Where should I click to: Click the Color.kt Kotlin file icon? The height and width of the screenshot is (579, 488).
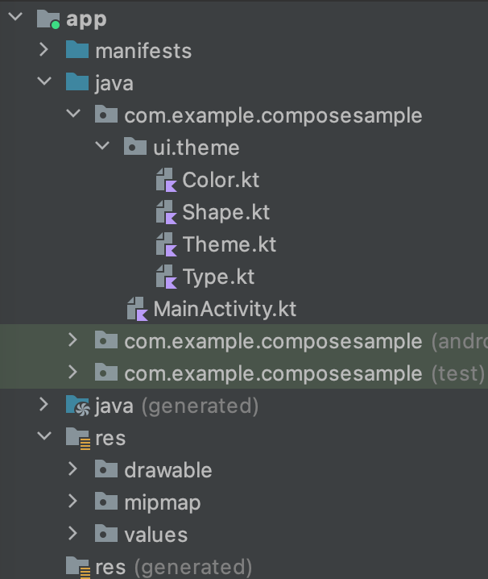(x=167, y=180)
